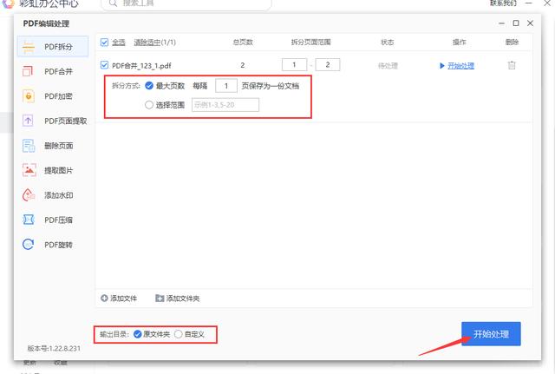The width and height of the screenshot is (555, 374).
Task: Select the 提取图片 icon
Action: coord(29,170)
